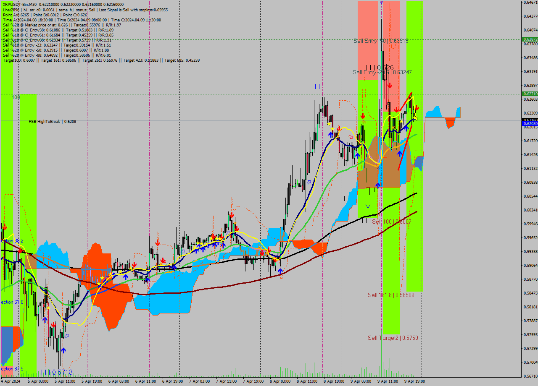This screenshot has height=386, width=538.
Task: Click the Point A:0.6265 info line
Action: coord(45,15)
